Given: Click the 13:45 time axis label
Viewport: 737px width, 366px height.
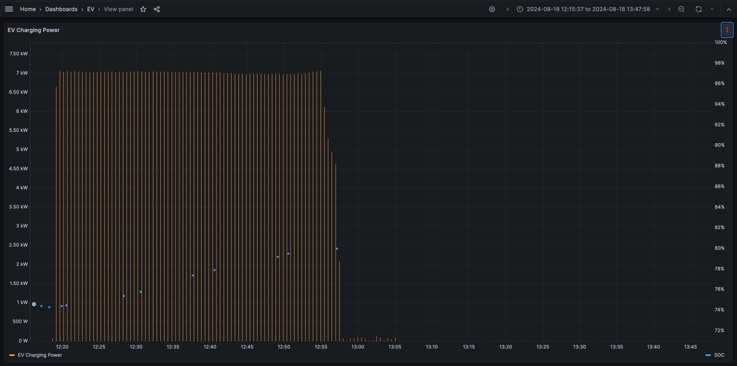Looking at the screenshot, I should [690, 347].
